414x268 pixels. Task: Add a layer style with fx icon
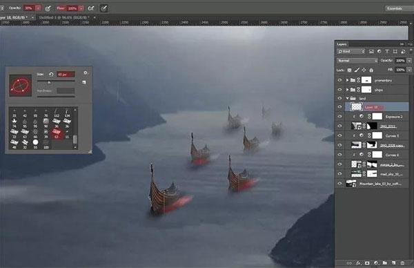358,263
